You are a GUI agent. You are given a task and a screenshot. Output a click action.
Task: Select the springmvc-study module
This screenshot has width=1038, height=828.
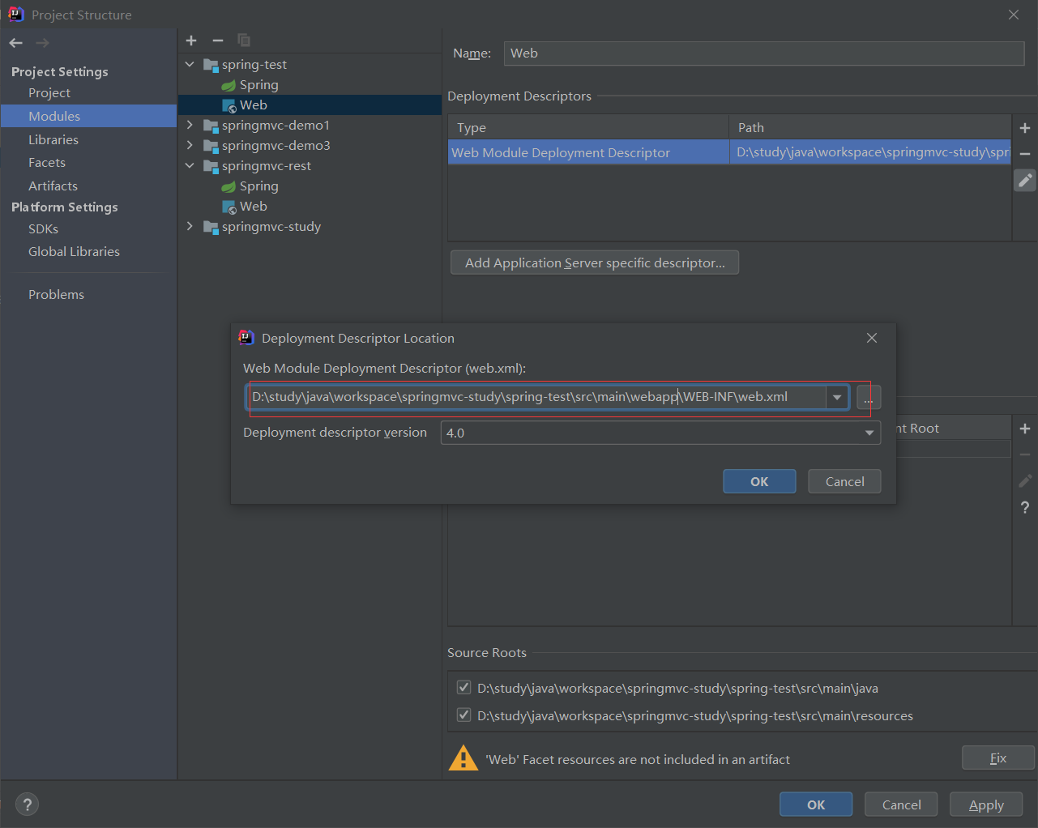coord(271,227)
